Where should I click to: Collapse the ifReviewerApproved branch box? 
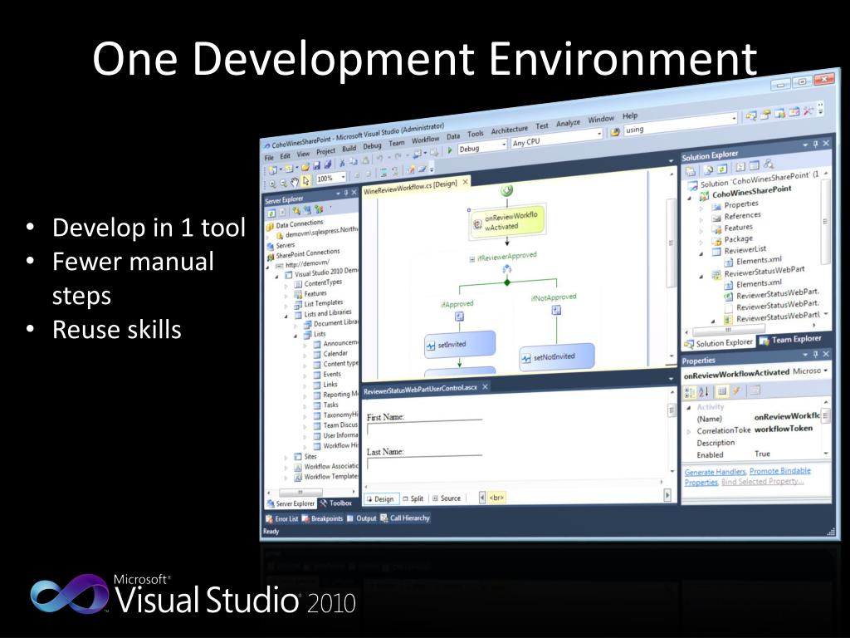471,259
